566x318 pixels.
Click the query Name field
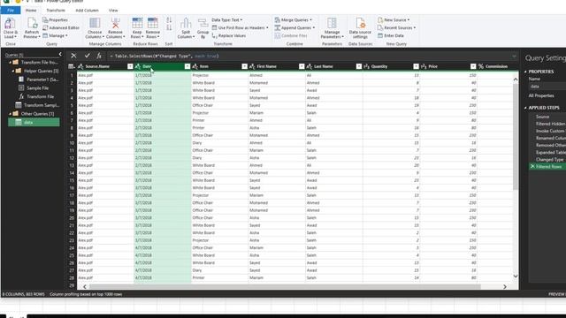pos(547,87)
